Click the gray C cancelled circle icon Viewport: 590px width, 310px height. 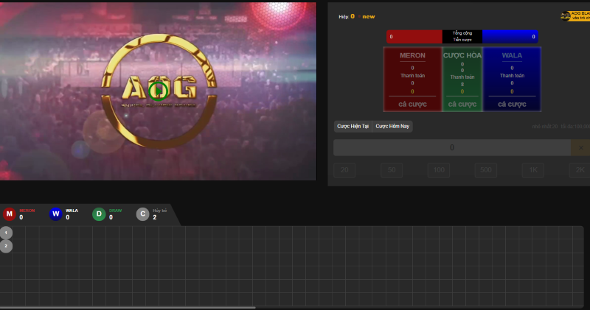click(142, 214)
